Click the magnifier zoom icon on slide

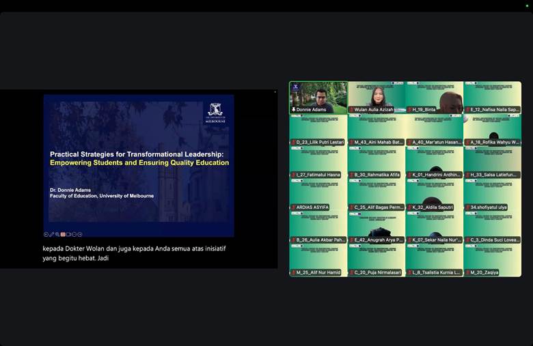pos(57,234)
